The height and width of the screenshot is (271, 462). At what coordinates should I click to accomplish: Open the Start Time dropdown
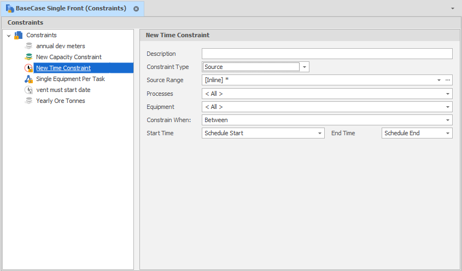pos(320,133)
